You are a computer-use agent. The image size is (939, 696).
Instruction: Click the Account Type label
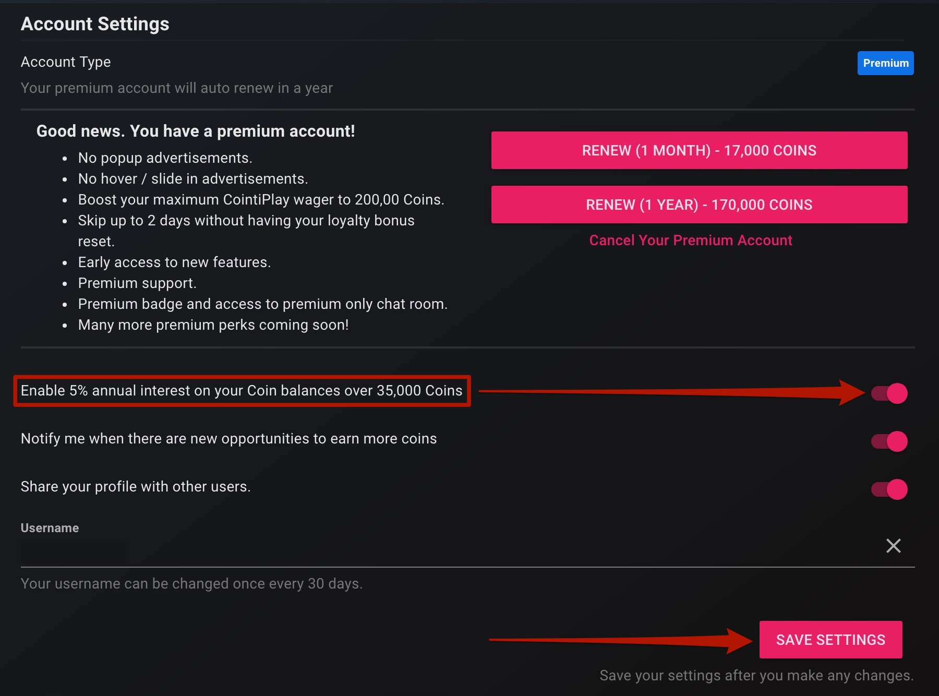pos(66,62)
